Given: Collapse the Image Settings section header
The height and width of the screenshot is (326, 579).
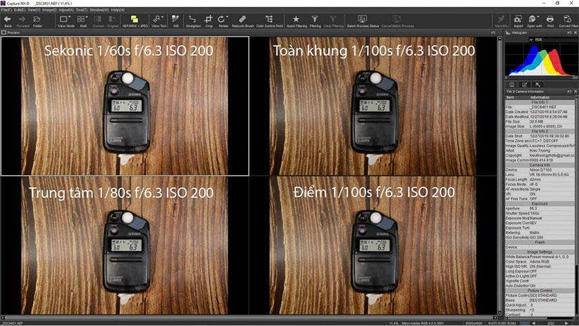Looking at the screenshot, I should point(540,252).
